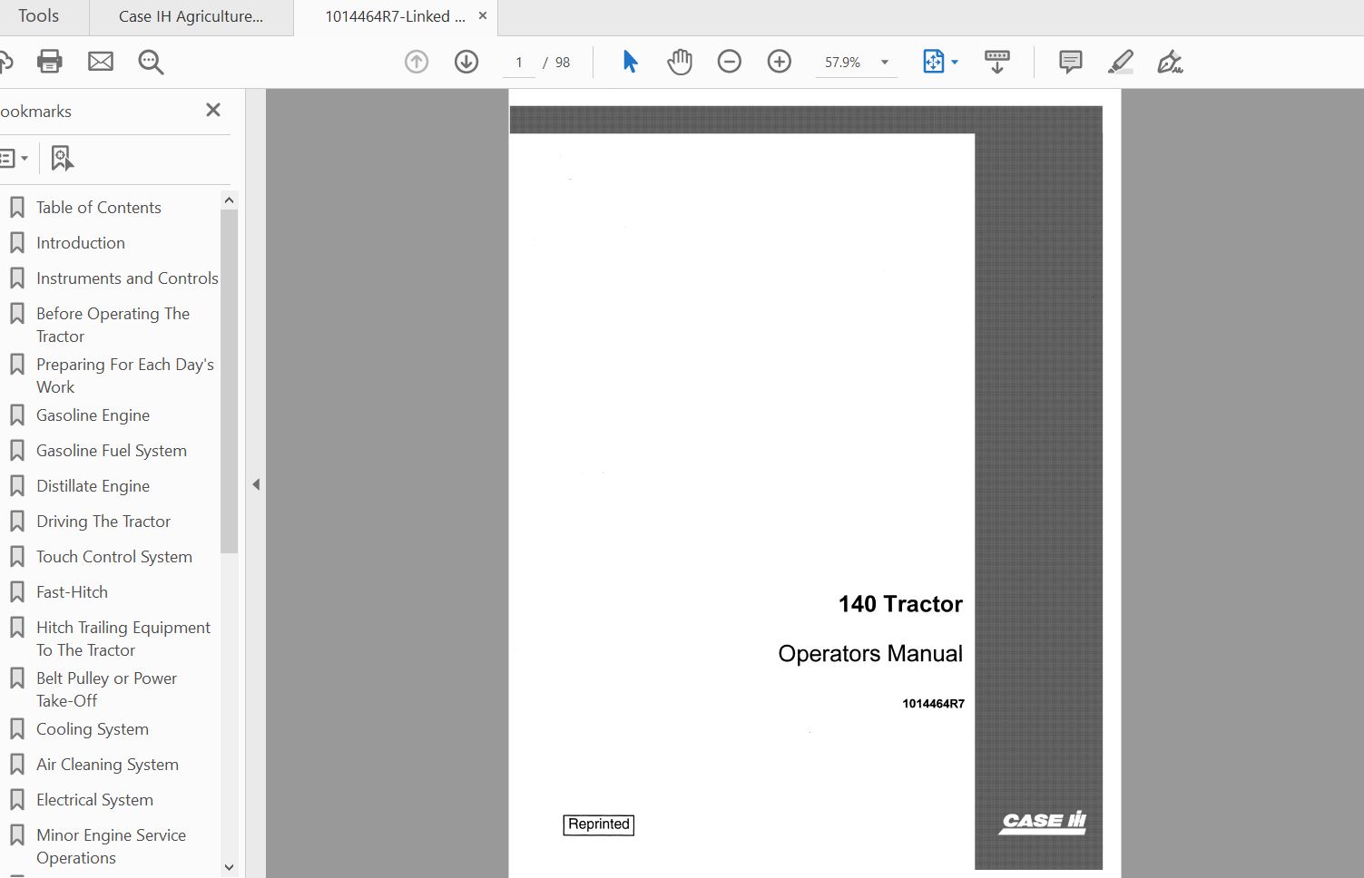1364x878 pixels.
Task: Click the bookmarks panel scrollbar thumb
Action: click(229, 381)
